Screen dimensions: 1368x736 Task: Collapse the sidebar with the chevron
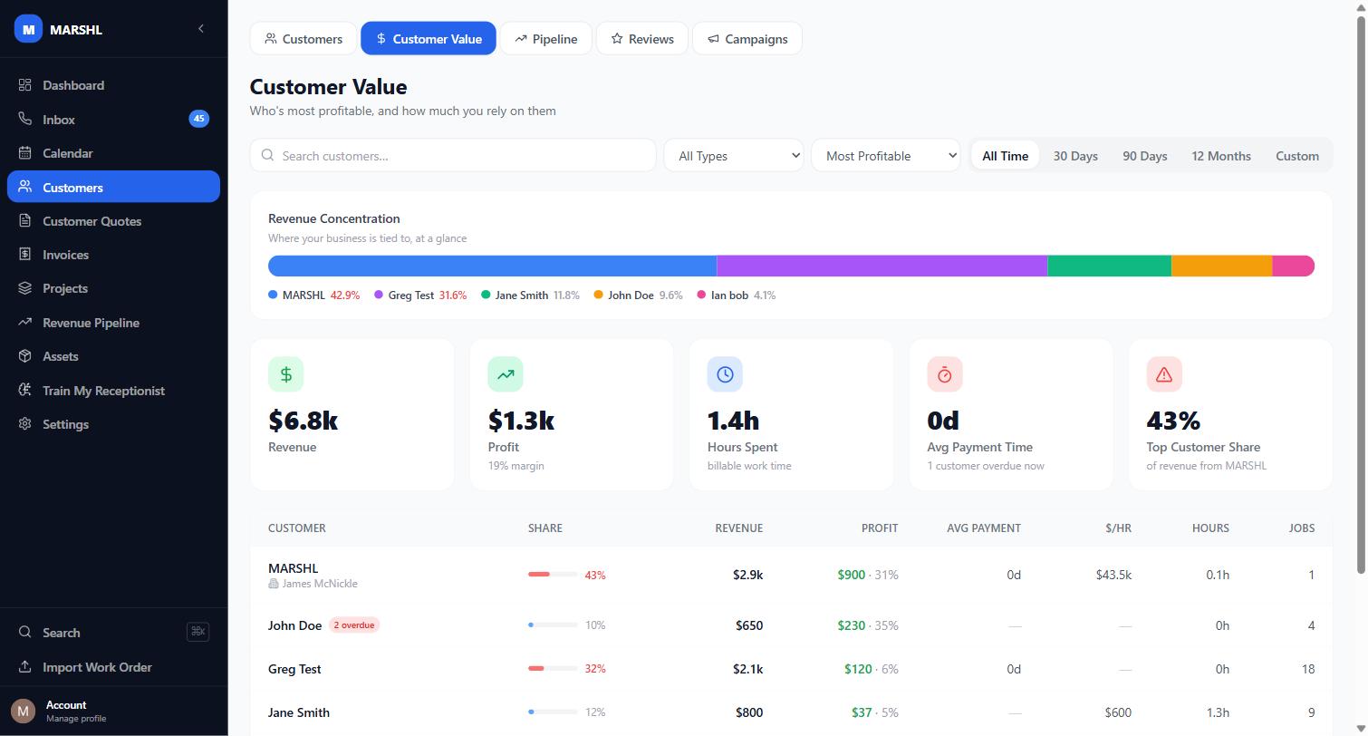[x=201, y=29]
